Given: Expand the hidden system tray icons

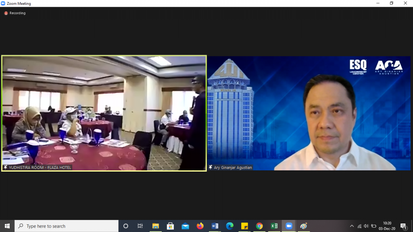Looking at the screenshot, I should pyautogui.click(x=352, y=226).
